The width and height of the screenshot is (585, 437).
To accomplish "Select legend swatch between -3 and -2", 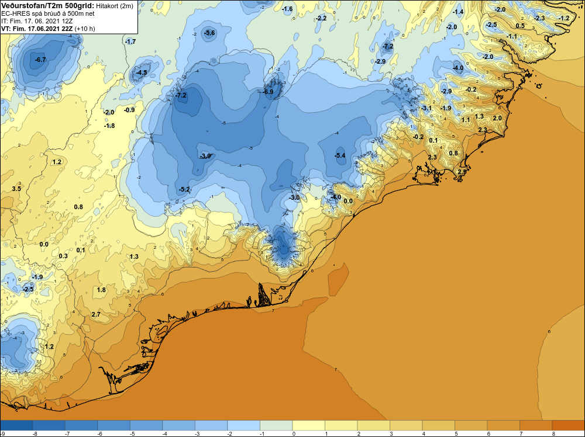I will click(x=211, y=425).
